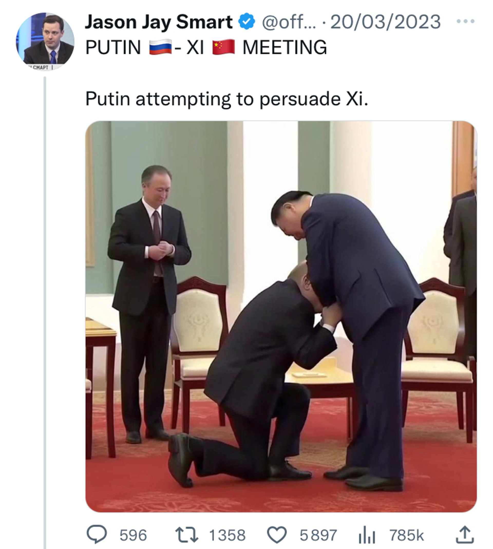Click the Jason Jay Smart display name
Image resolution: width=493 pixels, height=549 pixels.
pyautogui.click(x=159, y=22)
